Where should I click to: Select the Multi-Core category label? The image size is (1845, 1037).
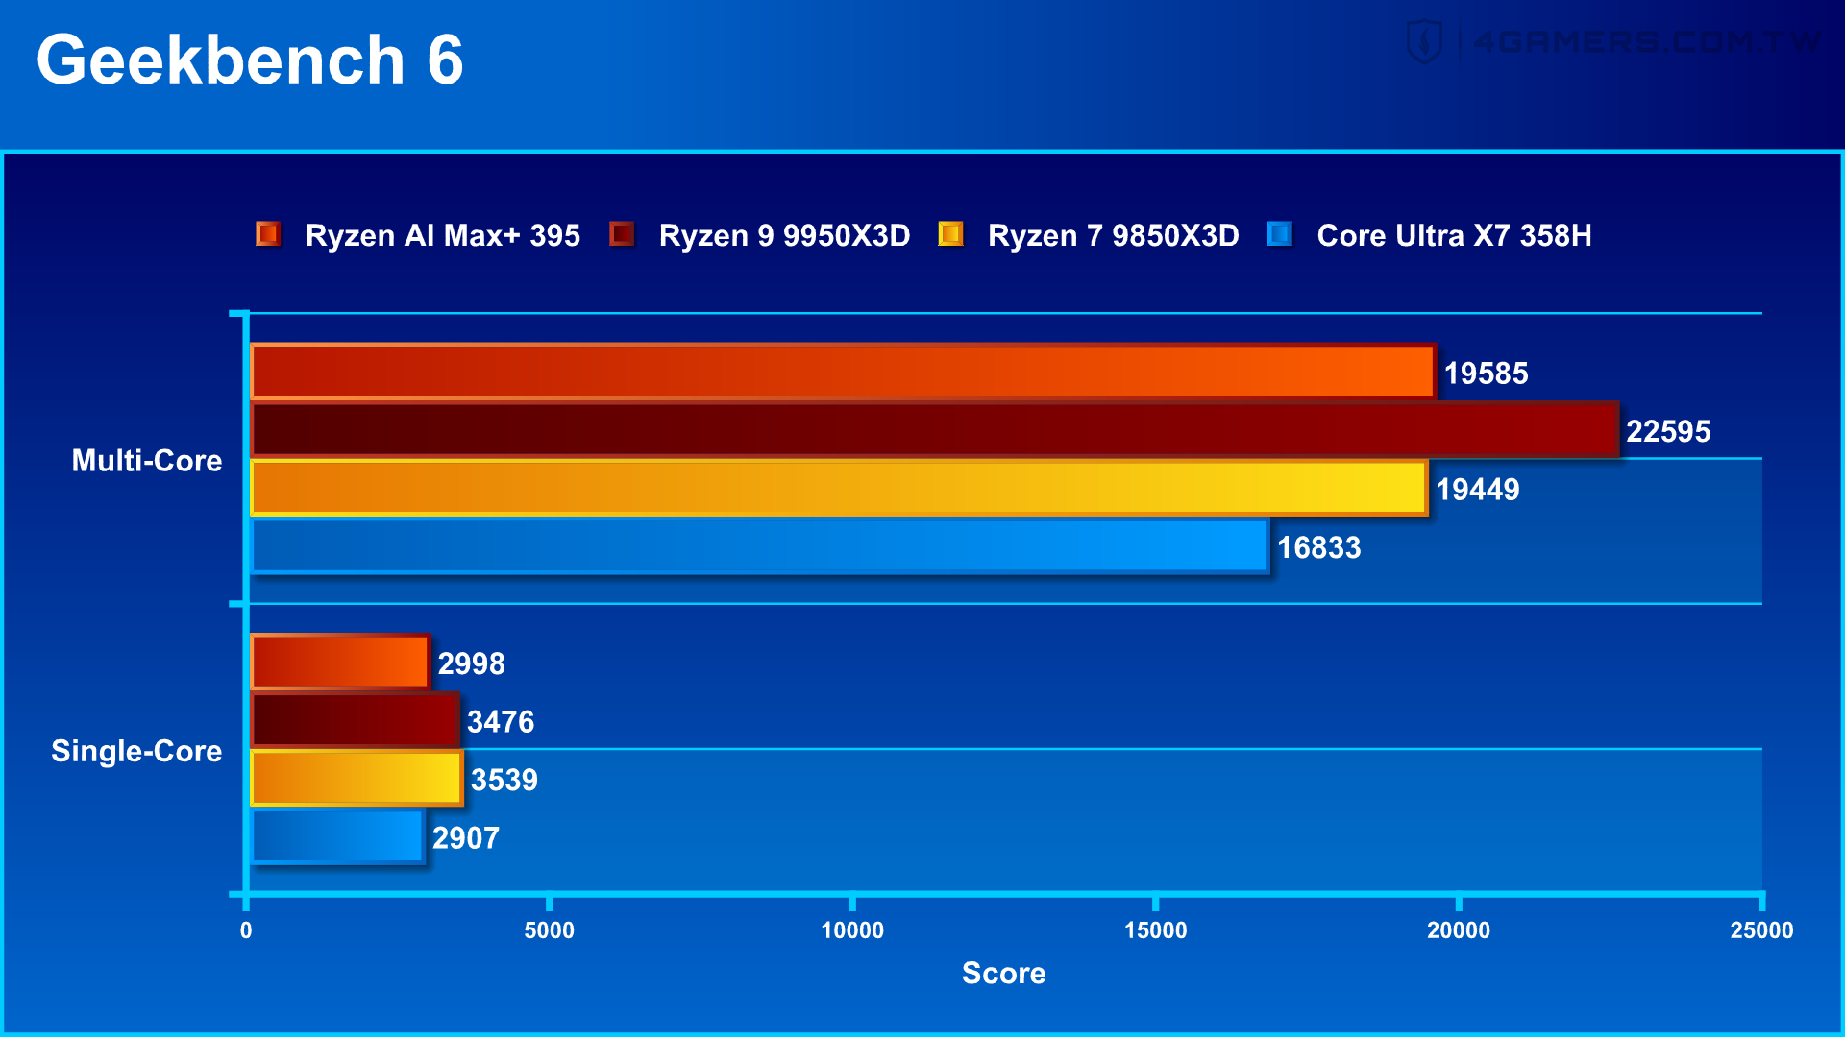point(146,461)
